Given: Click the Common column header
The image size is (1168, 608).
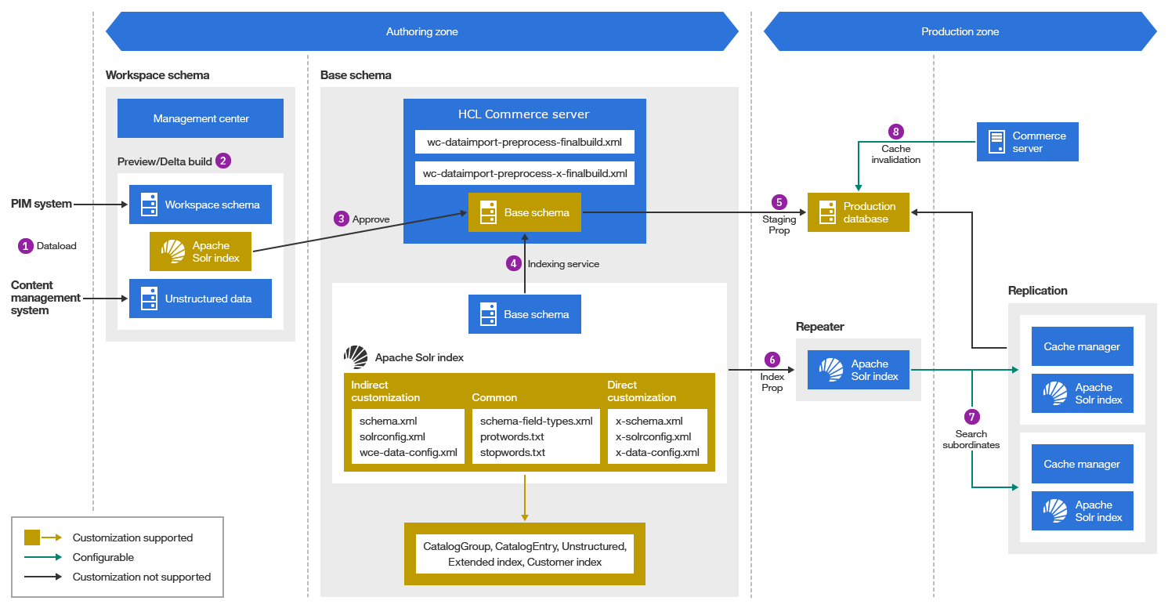Looking at the screenshot, I should (494, 397).
